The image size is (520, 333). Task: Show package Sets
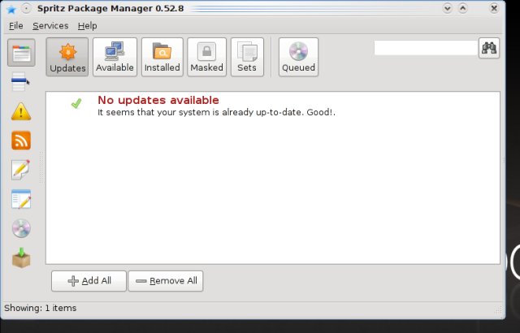[247, 57]
